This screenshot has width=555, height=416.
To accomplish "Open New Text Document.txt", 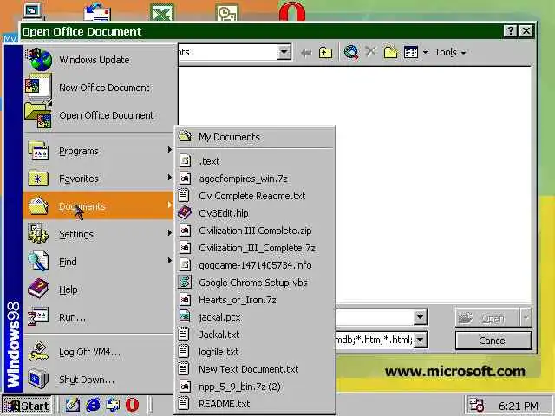I will pos(255,369).
